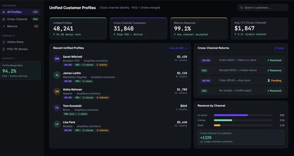Click Order #4821 → Return in-store text
The height and width of the screenshot is (156, 294).
pos(237,60)
